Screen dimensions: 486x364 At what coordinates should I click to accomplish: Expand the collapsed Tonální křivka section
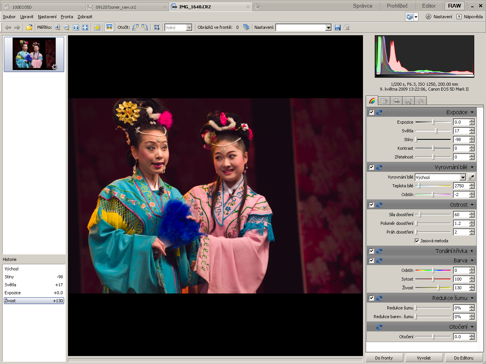click(472, 251)
